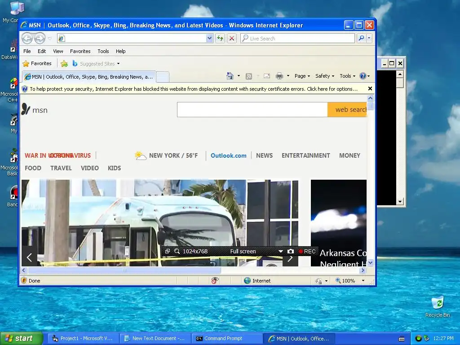Click the Back navigation arrow
This screenshot has height=345, width=460.
point(27,38)
